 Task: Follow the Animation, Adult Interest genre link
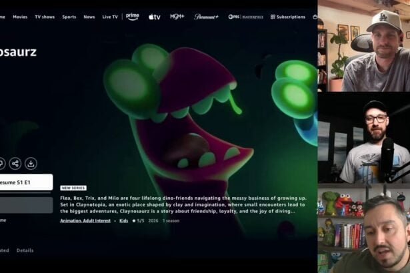tap(85, 221)
